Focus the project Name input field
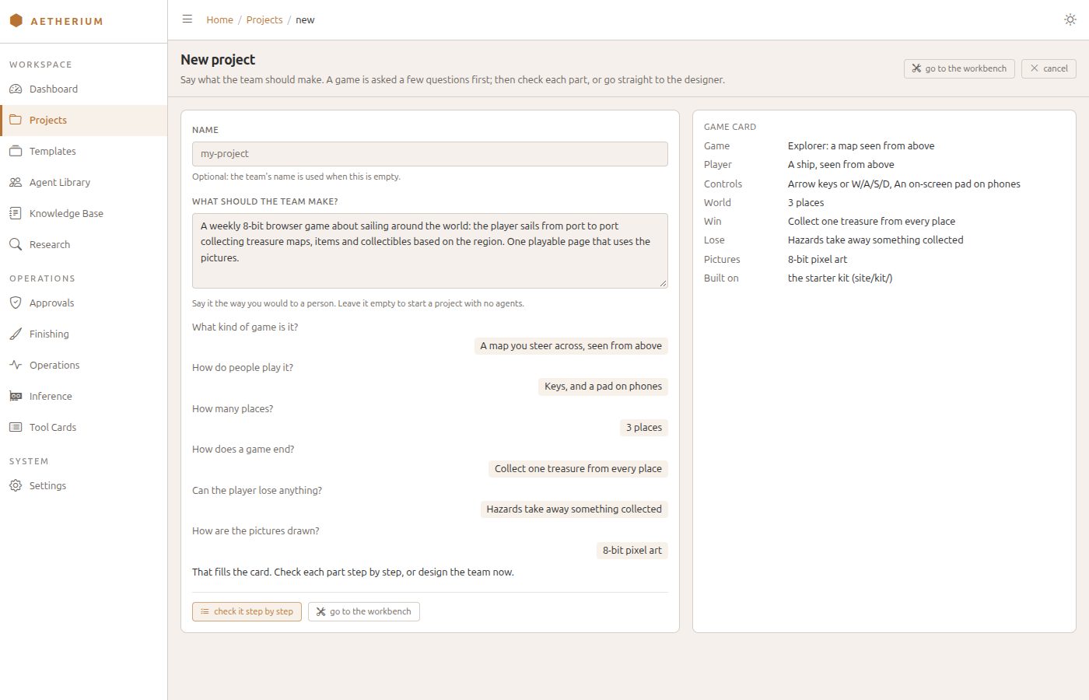Viewport: 1089px width, 700px height. 430,154
